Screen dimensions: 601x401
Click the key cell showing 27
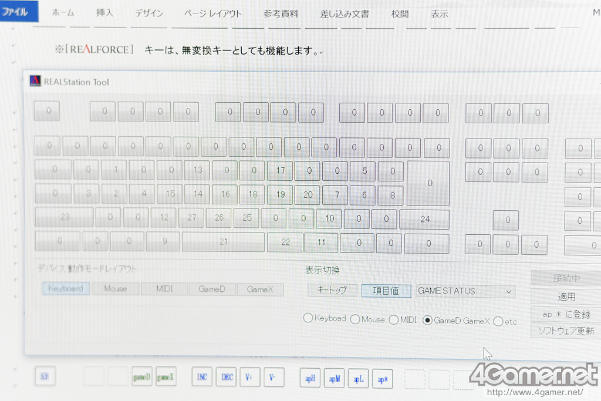pyautogui.click(x=191, y=218)
